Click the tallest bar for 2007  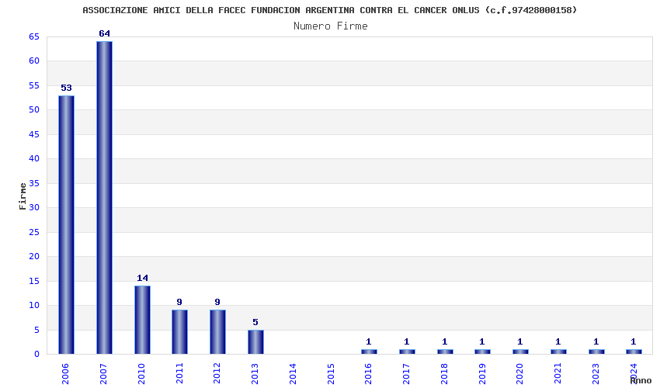(104, 197)
